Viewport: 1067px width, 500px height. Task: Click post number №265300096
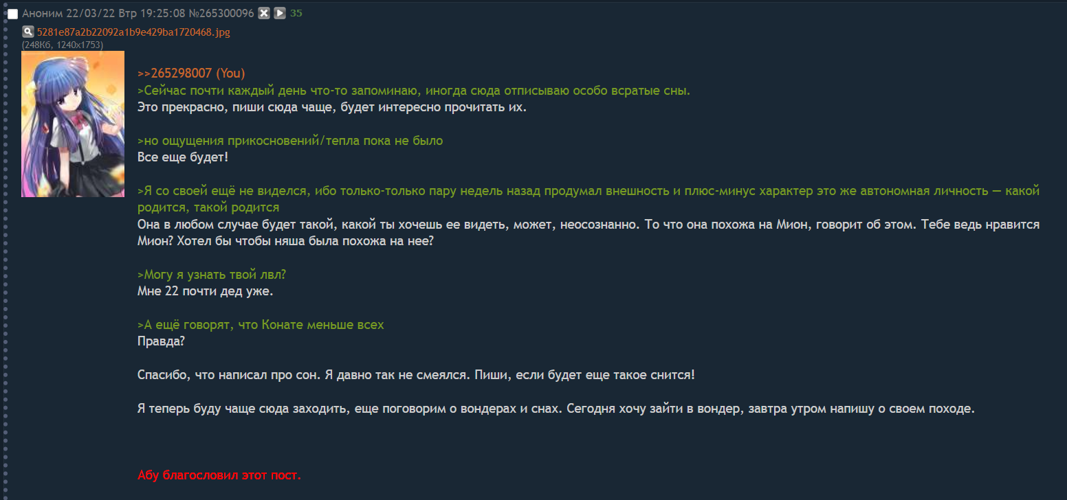pos(222,13)
